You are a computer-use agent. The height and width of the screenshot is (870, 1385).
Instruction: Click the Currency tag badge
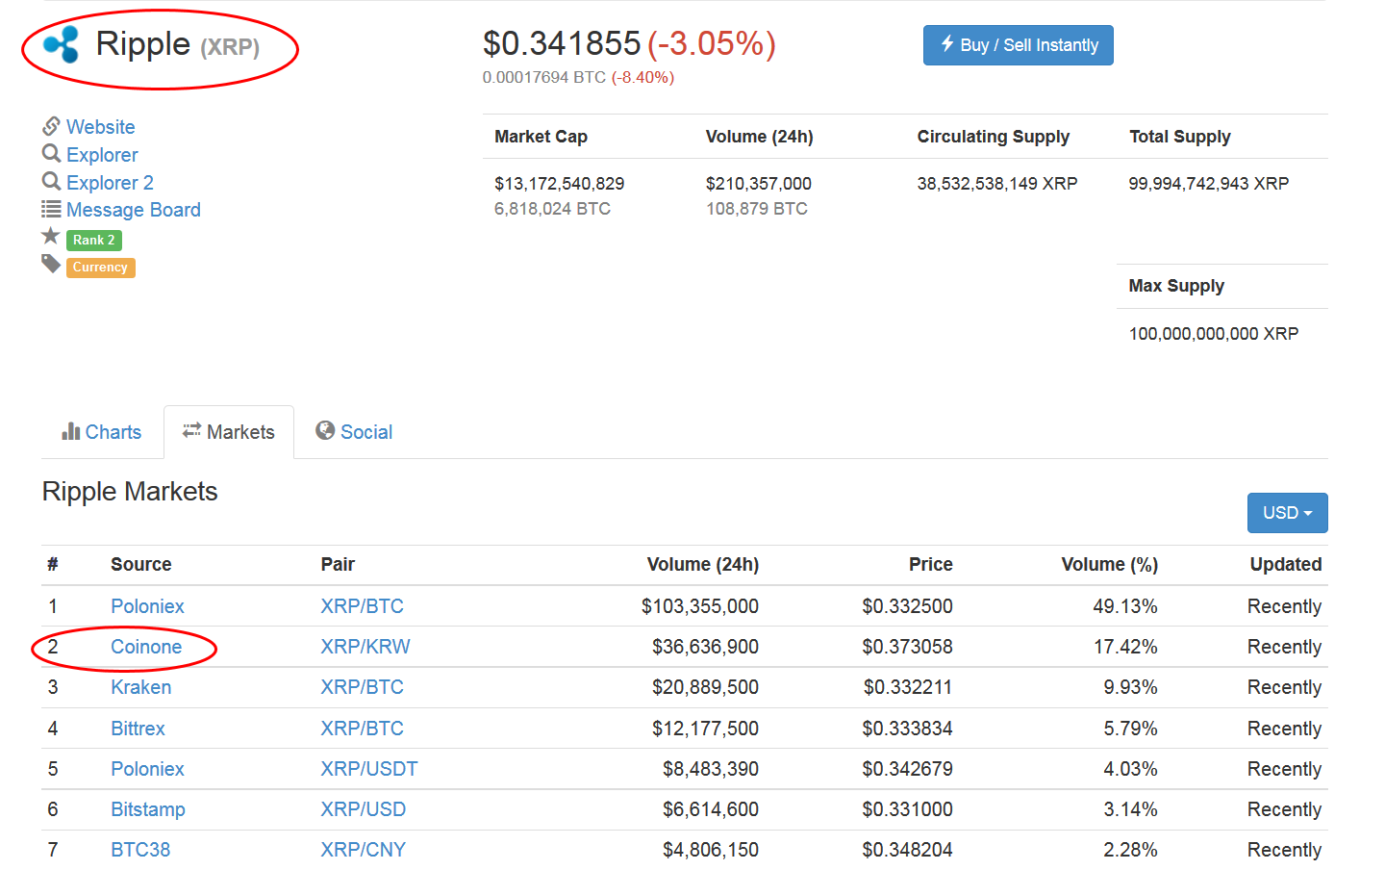pos(101,267)
